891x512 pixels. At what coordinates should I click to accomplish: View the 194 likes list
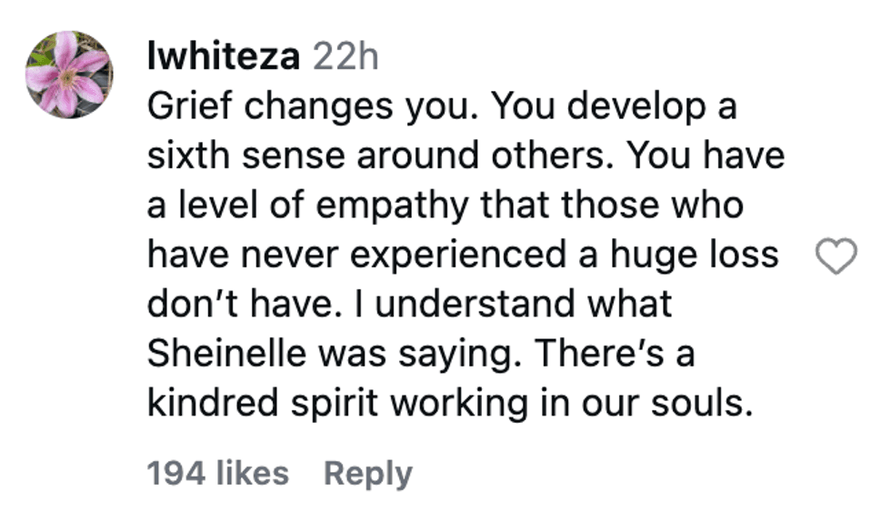point(217,473)
